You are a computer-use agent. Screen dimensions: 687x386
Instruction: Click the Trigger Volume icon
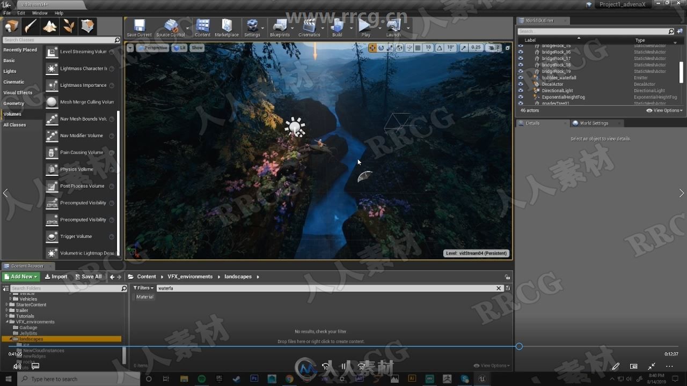click(52, 236)
